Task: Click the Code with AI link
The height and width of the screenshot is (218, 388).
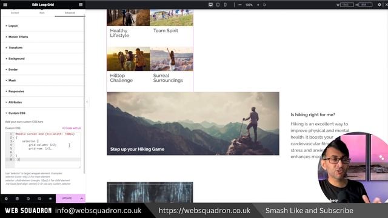Action: [72, 128]
